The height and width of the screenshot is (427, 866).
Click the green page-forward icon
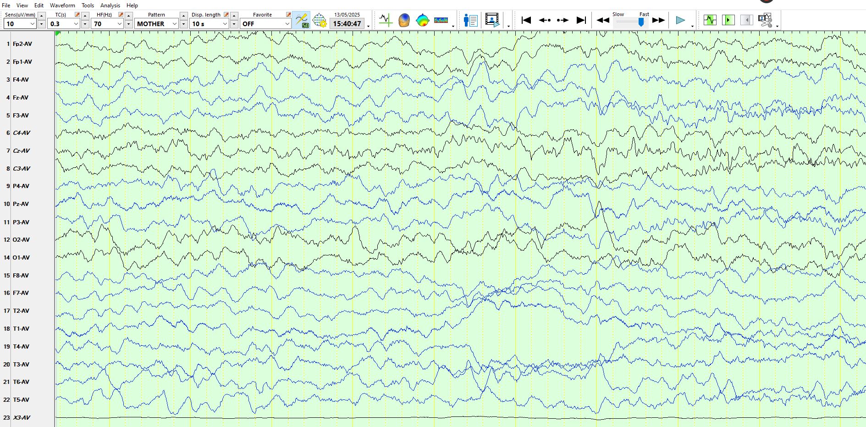(728, 20)
